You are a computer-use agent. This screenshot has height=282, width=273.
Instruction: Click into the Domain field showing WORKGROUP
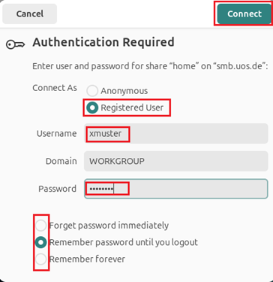[176, 161]
